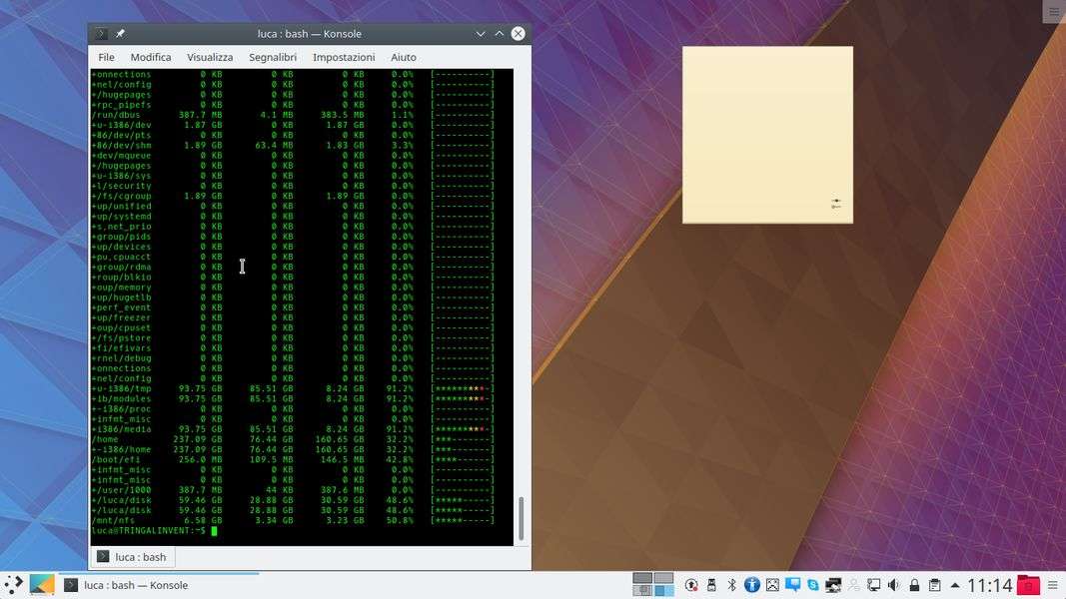The width and height of the screenshot is (1066, 599).
Task: Open the USB removable device notifier
Action: [x=711, y=585]
